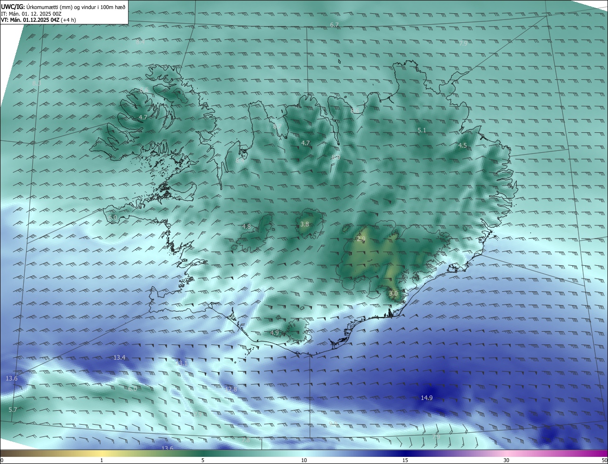Click the 4.8 value on Langjökull glacier

[x=246, y=226]
